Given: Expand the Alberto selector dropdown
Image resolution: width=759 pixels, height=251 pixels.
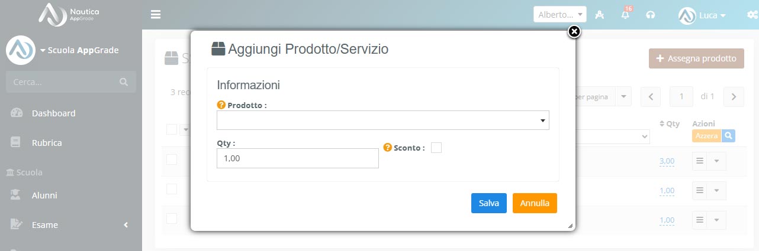Looking at the screenshot, I should (x=559, y=15).
